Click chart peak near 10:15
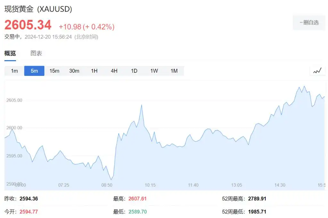The height and width of the screenshot is (218, 328). [x=141, y=105]
